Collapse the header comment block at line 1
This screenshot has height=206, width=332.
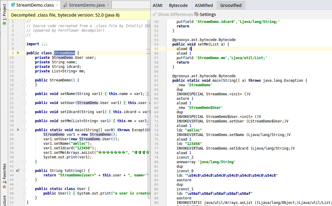click(25, 21)
